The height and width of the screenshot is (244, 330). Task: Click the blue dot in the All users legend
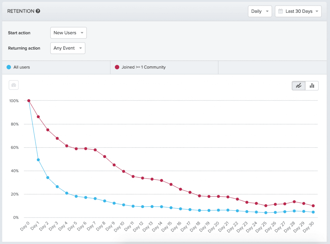pos(8,67)
